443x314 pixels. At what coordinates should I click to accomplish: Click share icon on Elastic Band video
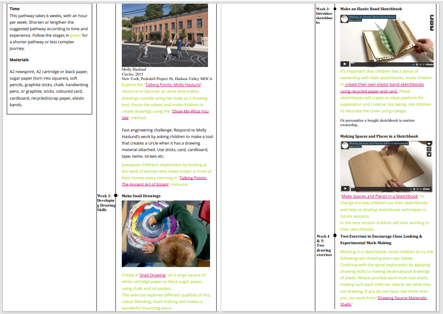432,28
